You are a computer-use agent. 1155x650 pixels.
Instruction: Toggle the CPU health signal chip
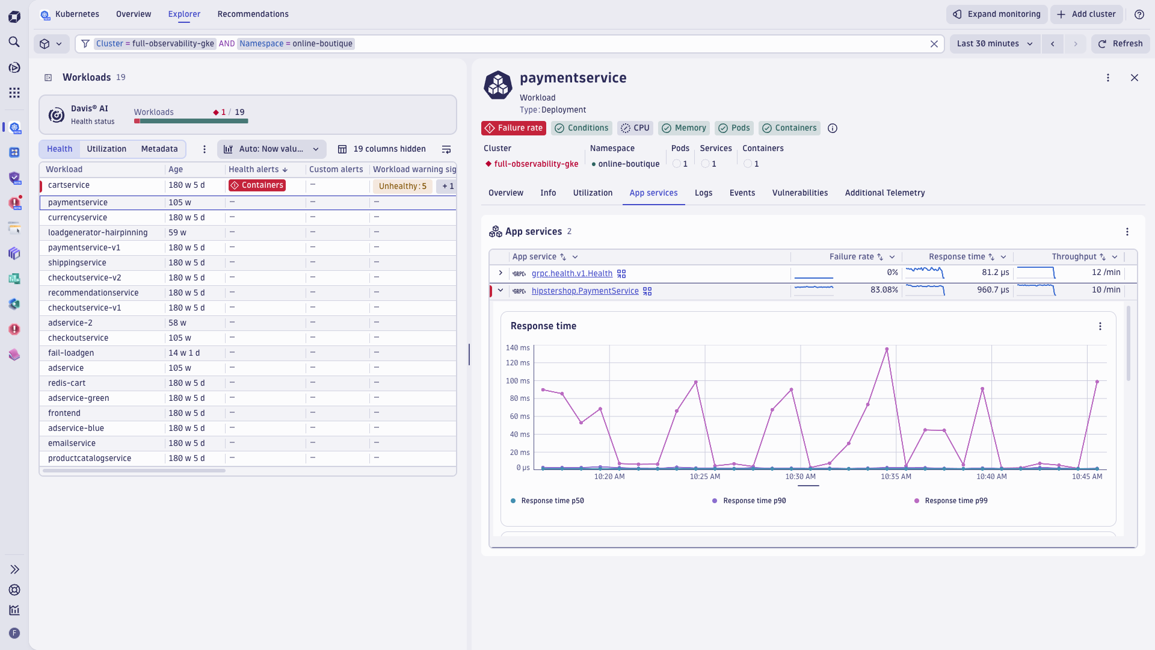pyautogui.click(x=635, y=128)
